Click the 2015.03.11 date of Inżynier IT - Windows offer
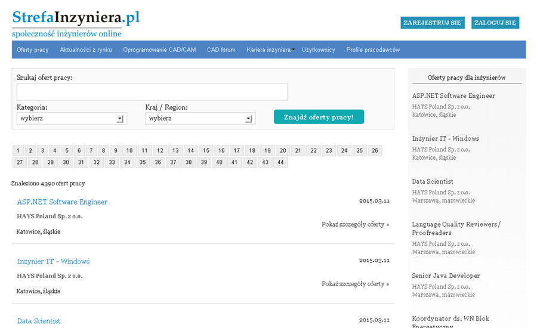Viewport: 537px width, 328px height. [374, 261]
